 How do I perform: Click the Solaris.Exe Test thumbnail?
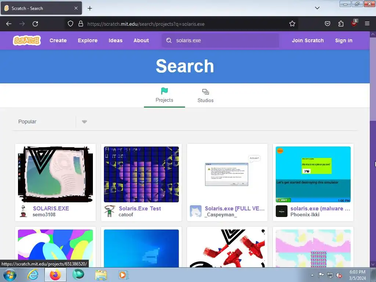(x=141, y=174)
